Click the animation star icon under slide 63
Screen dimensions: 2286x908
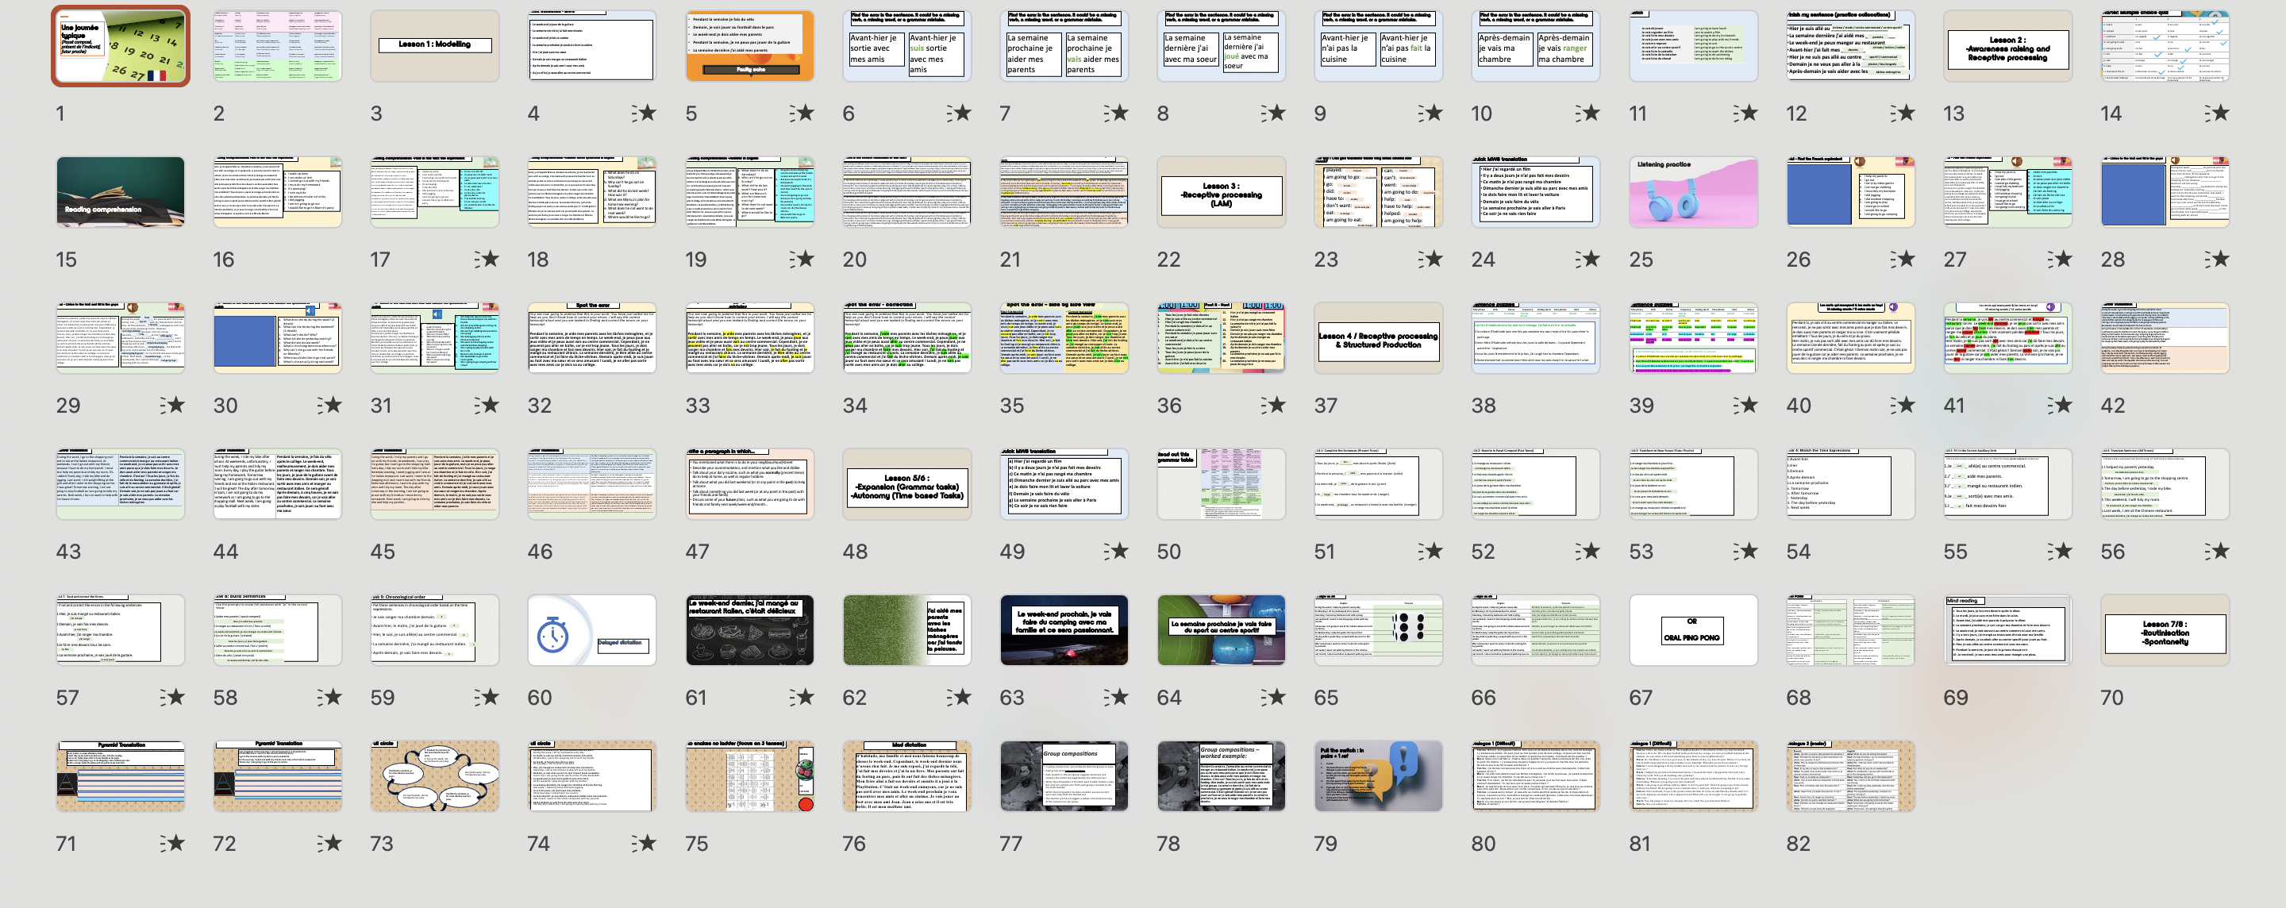(x=1115, y=697)
